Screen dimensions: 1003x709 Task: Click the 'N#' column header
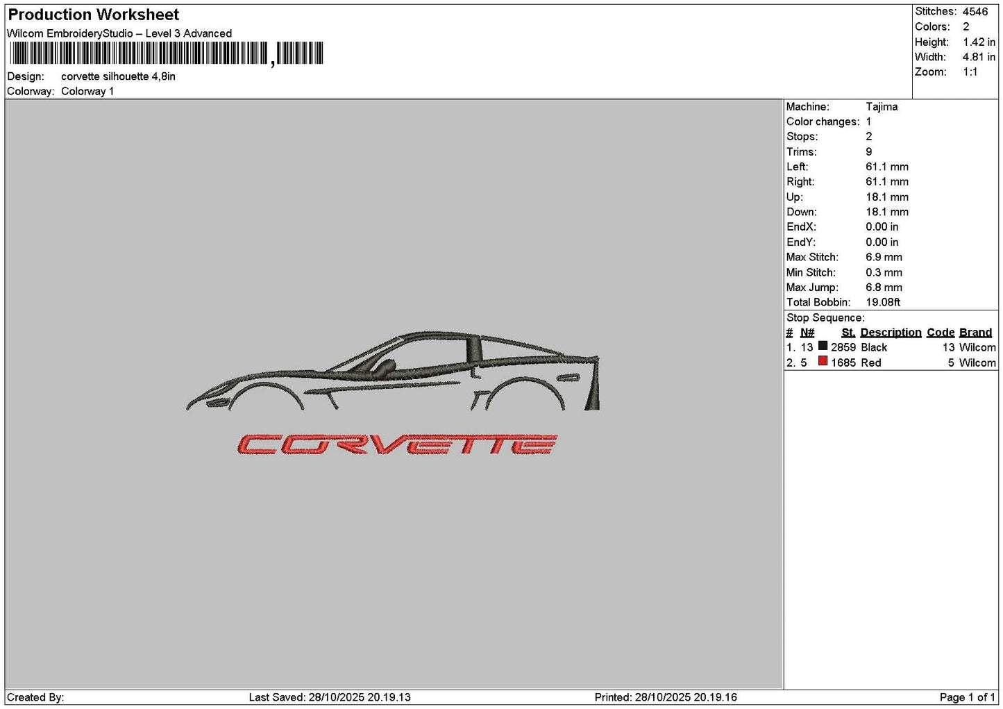point(807,333)
